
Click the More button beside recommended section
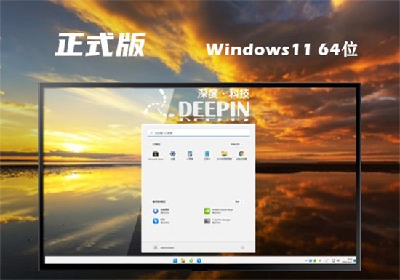click(x=239, y=201)
